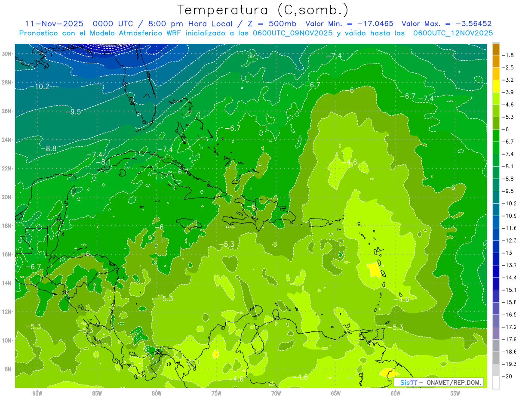516x399 pixels.
Task: Click the "60W" longitude axis label
Action: pos(396,393)
